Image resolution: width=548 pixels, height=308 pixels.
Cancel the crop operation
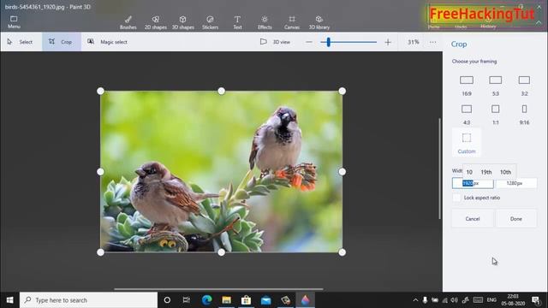point(473,219)
